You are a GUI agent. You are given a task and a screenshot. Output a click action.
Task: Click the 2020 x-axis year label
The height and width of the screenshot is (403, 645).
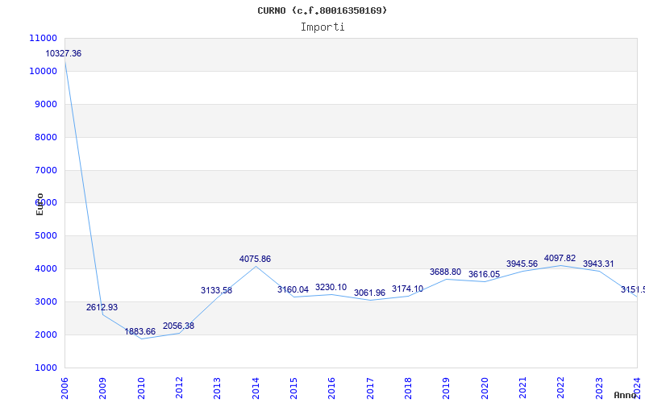pyautogui.click(x=485, y=388)
